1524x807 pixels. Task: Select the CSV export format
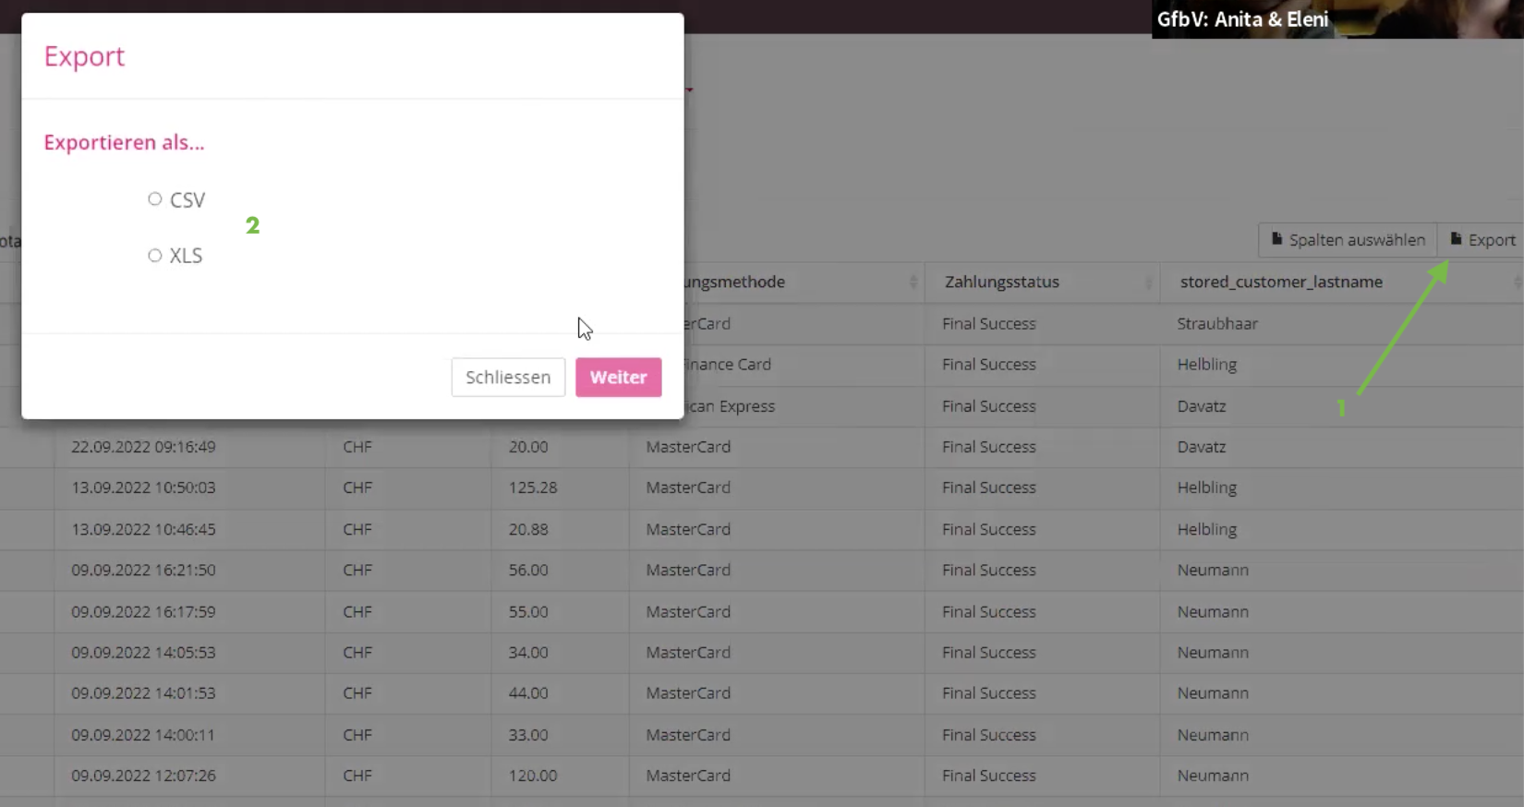pyautogui.click(x=155, y=199)
